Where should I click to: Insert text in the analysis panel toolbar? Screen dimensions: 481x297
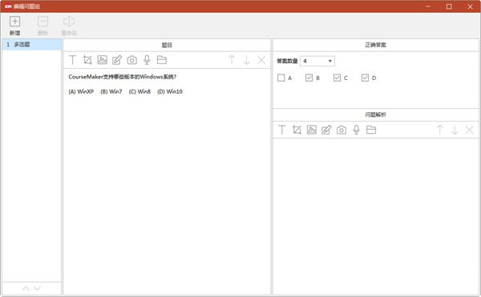[281, 130]
